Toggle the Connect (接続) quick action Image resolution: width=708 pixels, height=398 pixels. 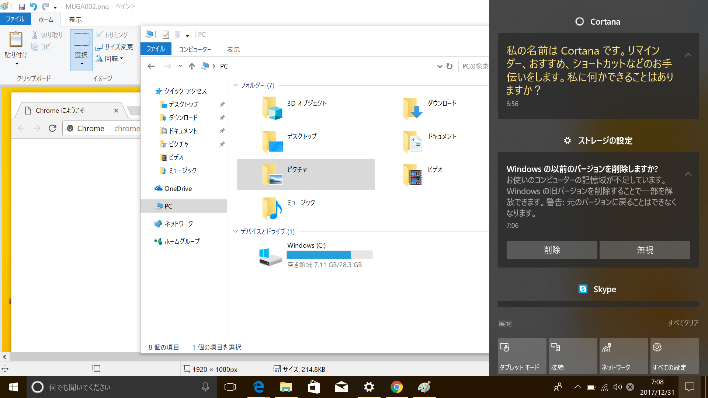pos(573,356)
